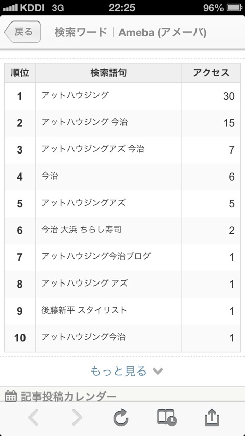Screen dimensions: 245x436
Task: Tap the battery icon in status bar
Action: click(x=235, y=8)
